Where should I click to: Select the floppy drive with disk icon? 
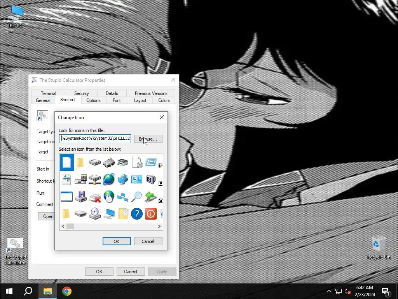pyautogui.click(x=81, y=179)
